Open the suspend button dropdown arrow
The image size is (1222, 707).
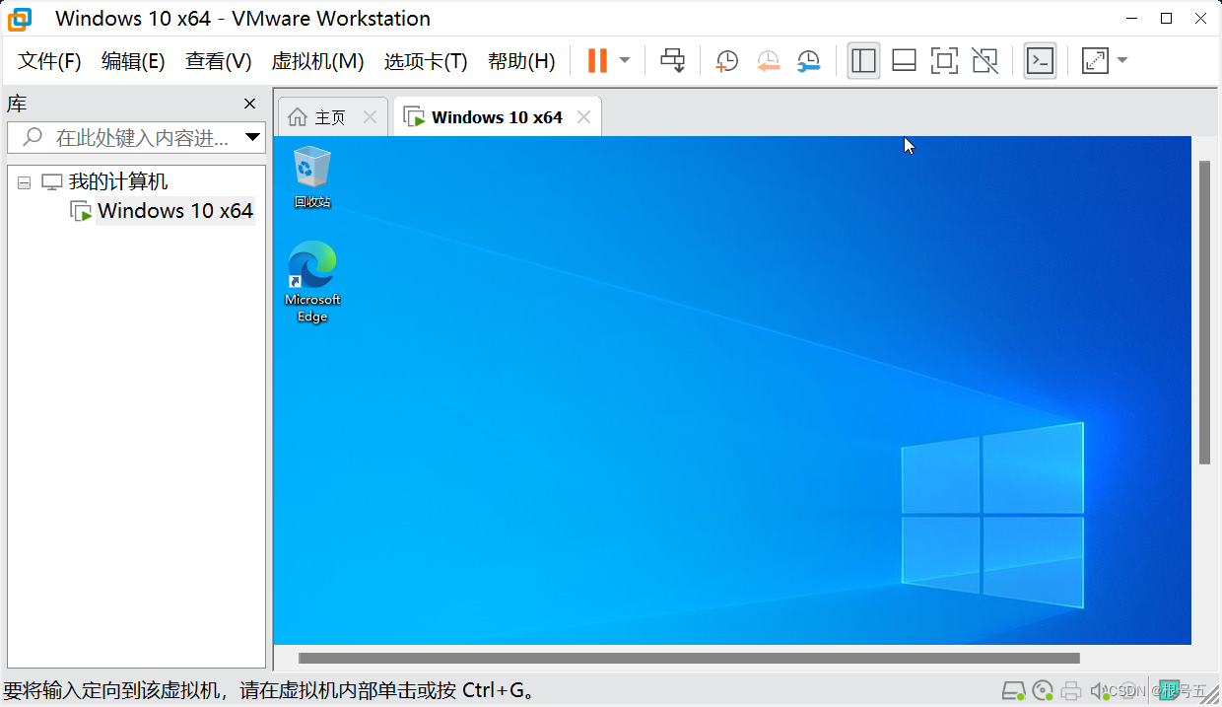(624, 60)
